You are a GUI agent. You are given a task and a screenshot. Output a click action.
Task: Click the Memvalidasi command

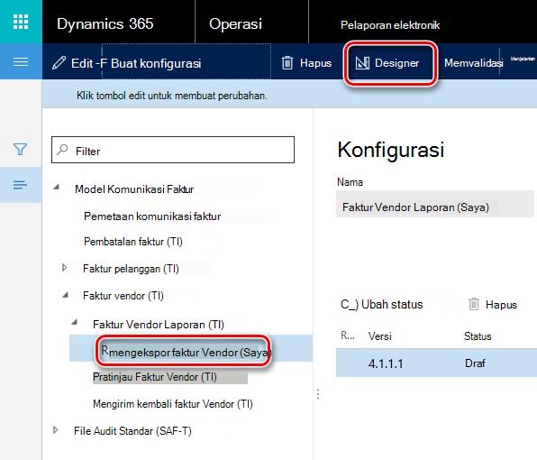[x=474, y=63]
